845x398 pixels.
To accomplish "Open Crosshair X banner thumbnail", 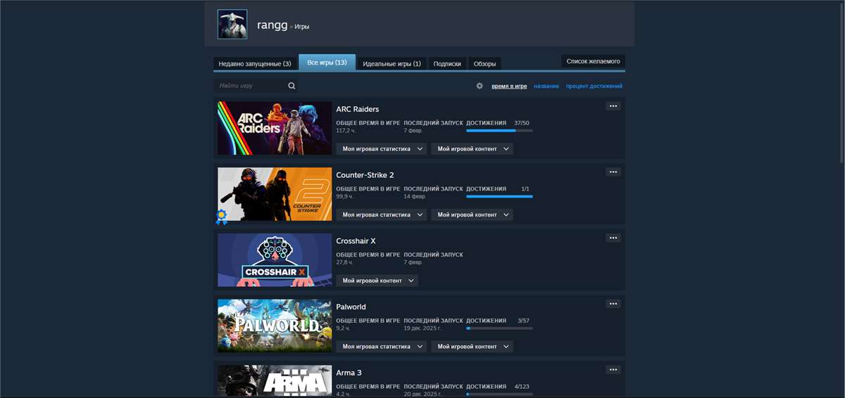I will [275, 260].
